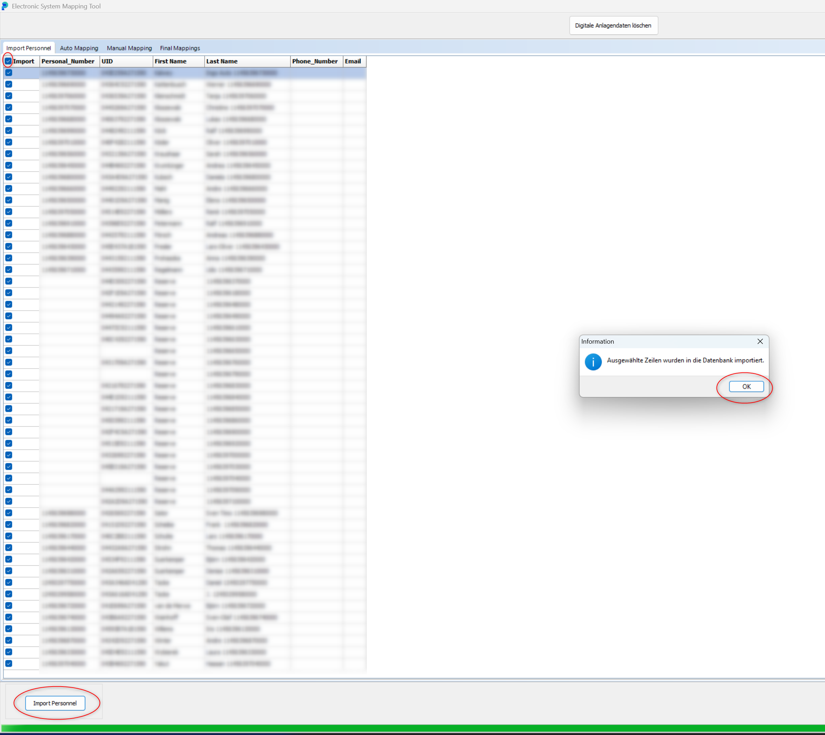
Task: Click the green progress bar at bottom
Action: click(412, 728)
